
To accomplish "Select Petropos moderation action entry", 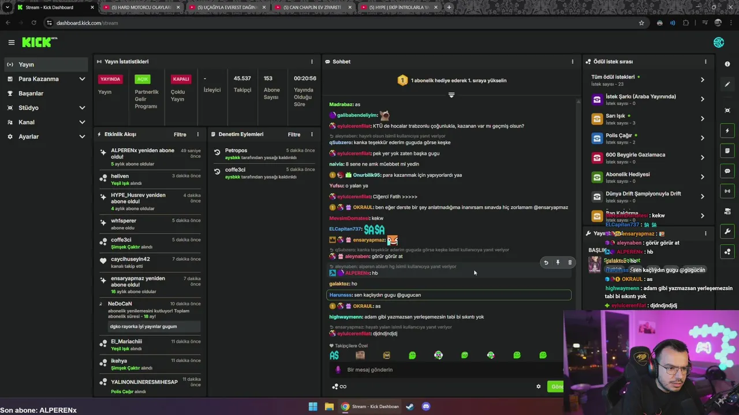I will (265, 154).
